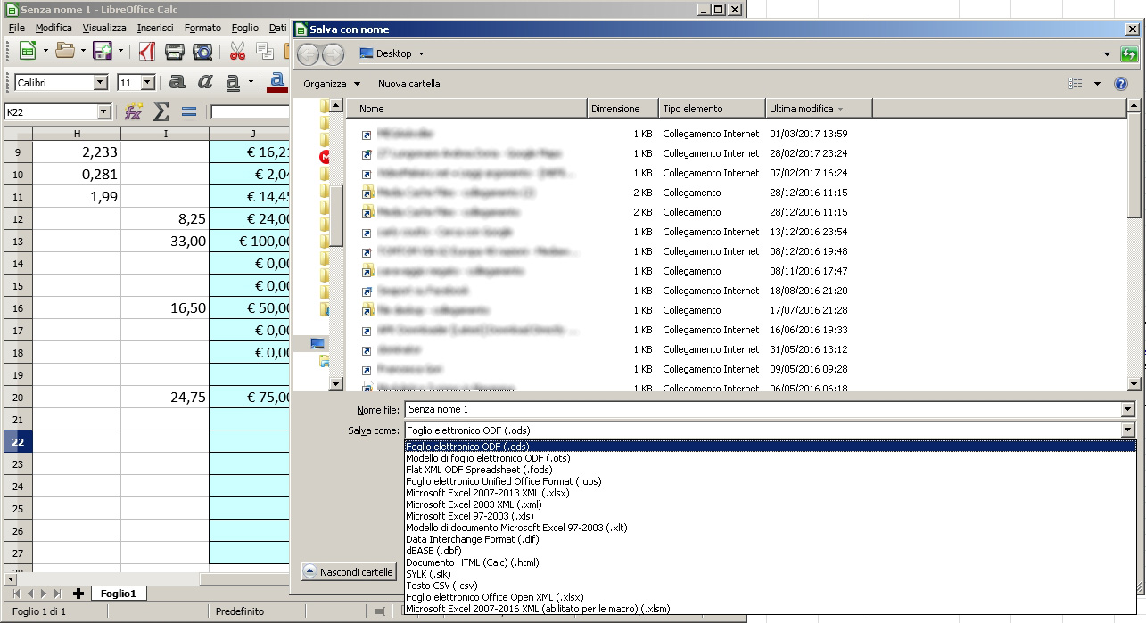Click the Export as PDF icon
The image size is (1146, 623).
(x=147, y=52)
